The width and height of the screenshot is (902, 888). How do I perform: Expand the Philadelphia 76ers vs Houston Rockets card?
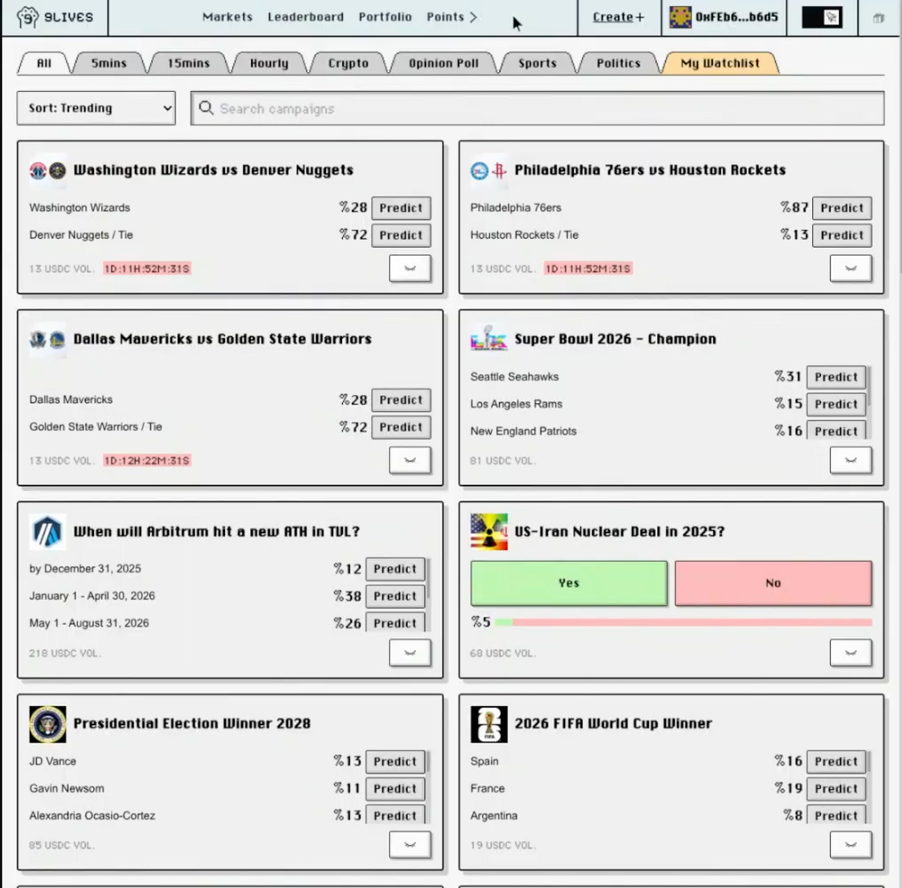851,268
